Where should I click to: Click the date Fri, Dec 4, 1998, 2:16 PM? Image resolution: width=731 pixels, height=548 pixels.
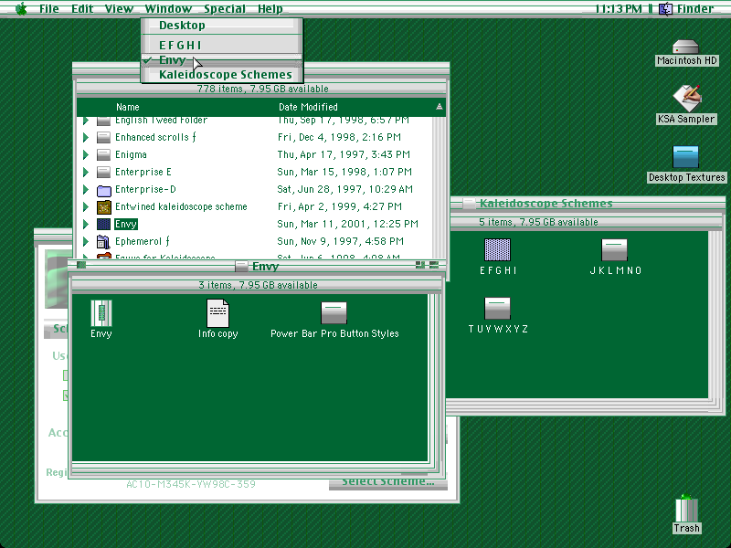click(339, 138)
